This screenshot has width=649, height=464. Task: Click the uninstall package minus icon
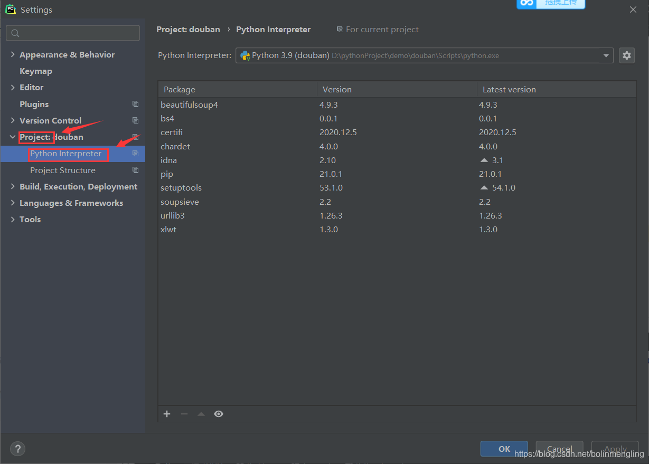(x=184, y=414)
